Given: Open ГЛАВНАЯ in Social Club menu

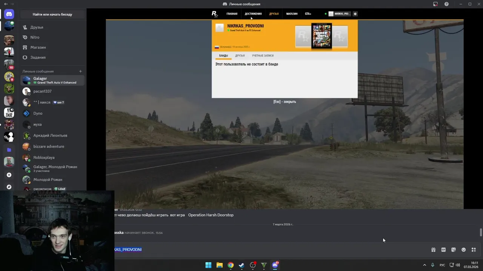Looking at the screenshot, I should [232, 14].
